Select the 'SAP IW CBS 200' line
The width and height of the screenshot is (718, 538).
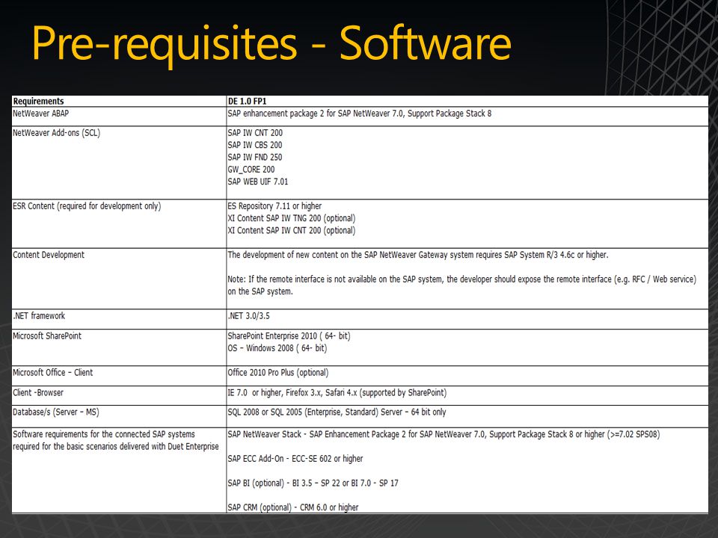point(255,145)
